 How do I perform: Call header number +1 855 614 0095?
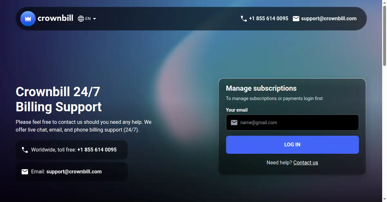269,19
